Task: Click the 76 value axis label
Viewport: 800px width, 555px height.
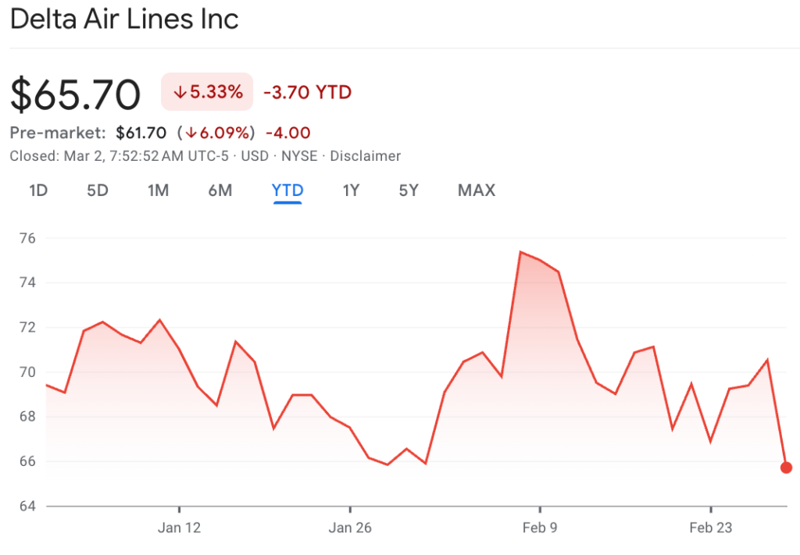Action: pyautogui.click(x=27, y=238)
